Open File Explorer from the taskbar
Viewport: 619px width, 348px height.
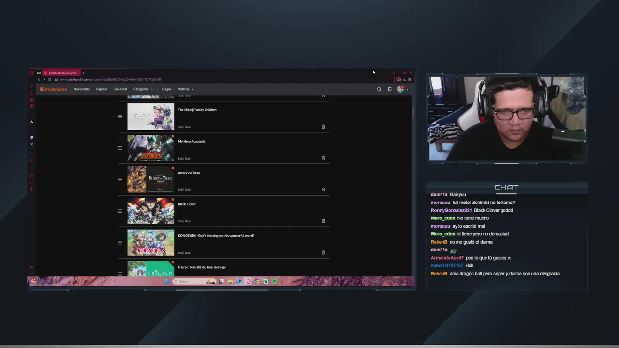click(230, 281)
